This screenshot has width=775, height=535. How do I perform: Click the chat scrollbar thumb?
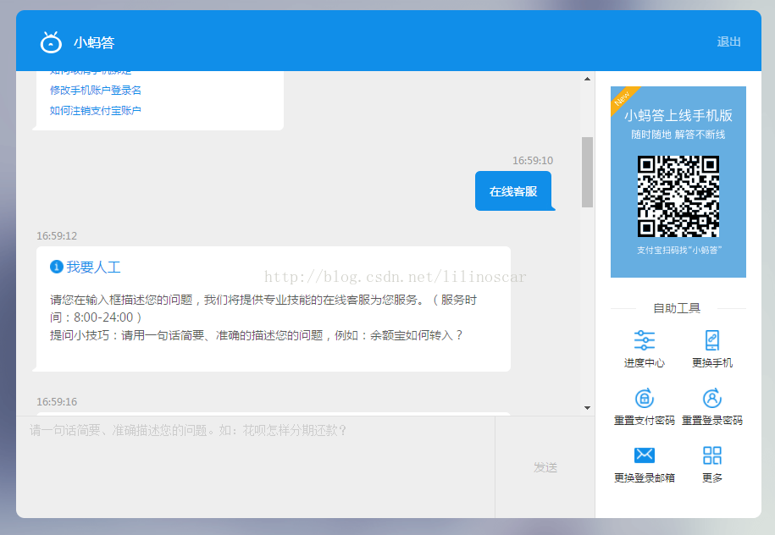pos(587,172)
